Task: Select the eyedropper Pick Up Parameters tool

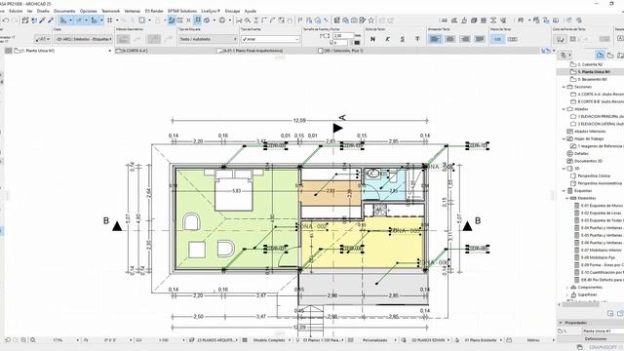Action: 42,20
